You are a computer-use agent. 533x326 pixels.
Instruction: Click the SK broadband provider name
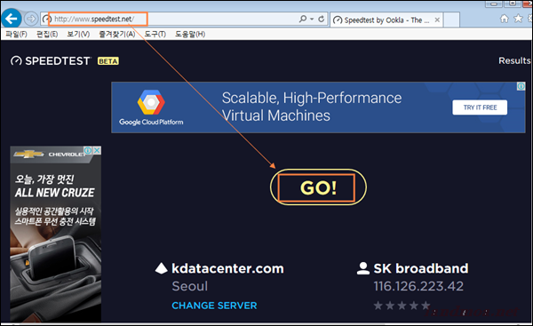[421, 268]
